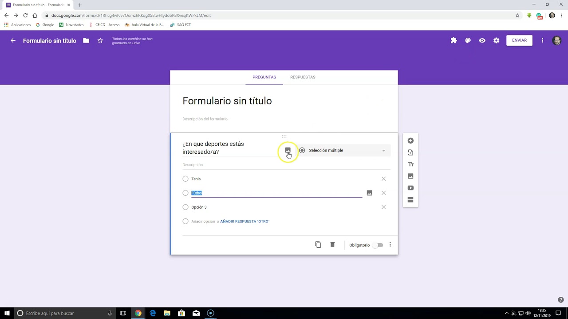Click the Windows search box
Screen dimensions: 568x319
(x=65, y=313)
